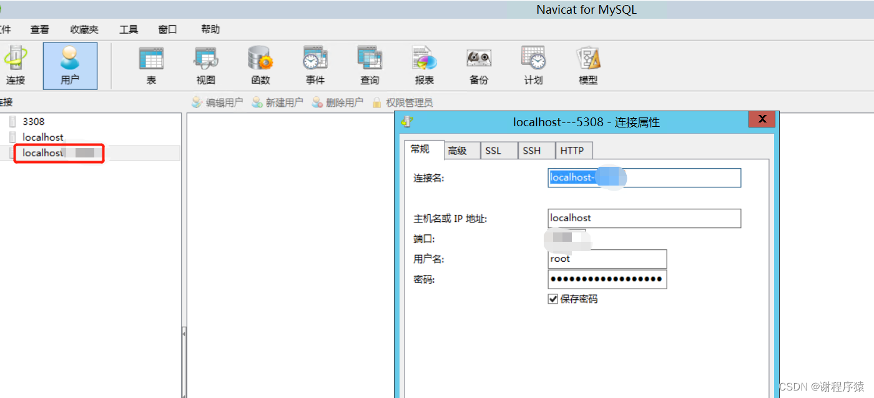Open the 函数 (Functions) panel
This screenshot has width=874, height=398.
click(x=260, y=65)
